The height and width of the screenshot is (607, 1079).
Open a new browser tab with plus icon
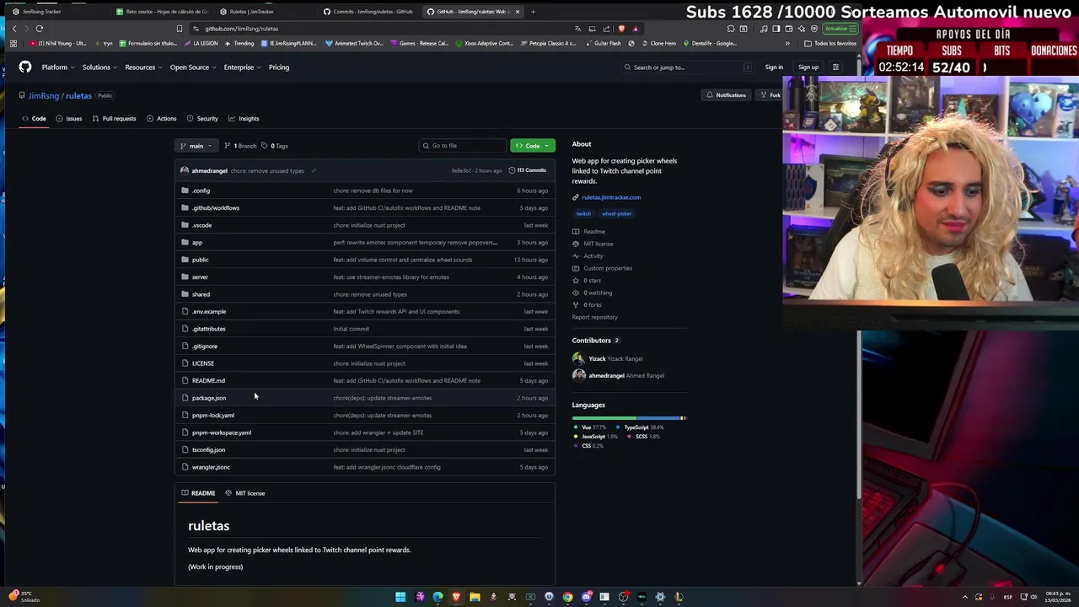(533, 12)
